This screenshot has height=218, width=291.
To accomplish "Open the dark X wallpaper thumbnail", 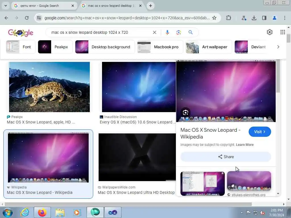I will click(x=137, y=157).
